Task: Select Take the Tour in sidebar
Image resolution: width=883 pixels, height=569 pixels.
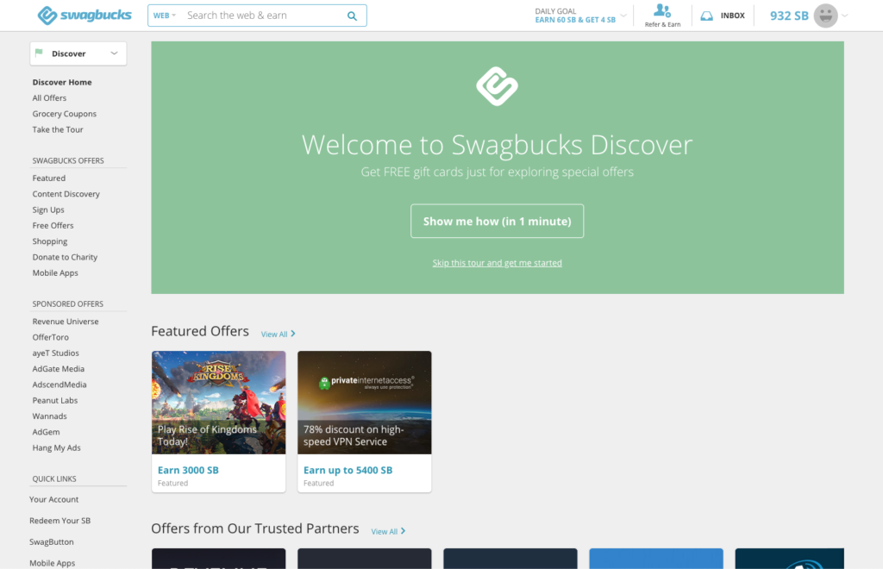Action: (x=58, y=129)
